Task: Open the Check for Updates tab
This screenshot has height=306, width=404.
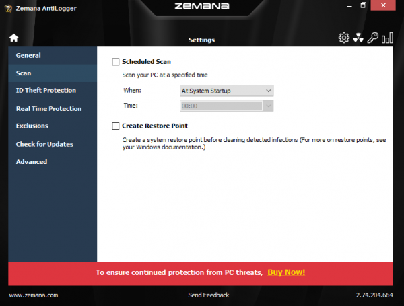Action: click(53, 144)
